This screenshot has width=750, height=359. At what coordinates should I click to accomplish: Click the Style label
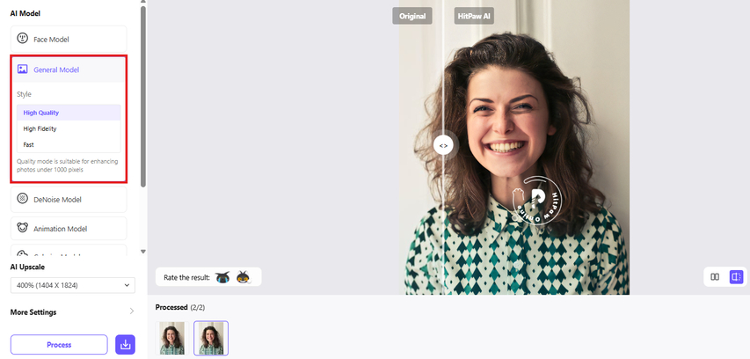24,94
